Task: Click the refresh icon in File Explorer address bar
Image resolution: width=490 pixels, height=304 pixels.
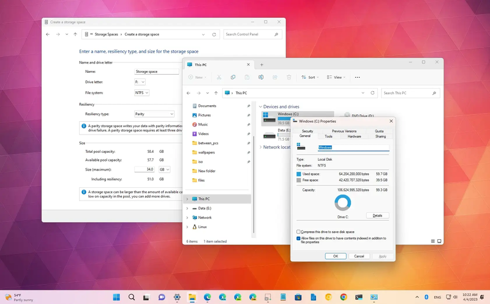Action: pyautogui.click(x=372, y=93)
